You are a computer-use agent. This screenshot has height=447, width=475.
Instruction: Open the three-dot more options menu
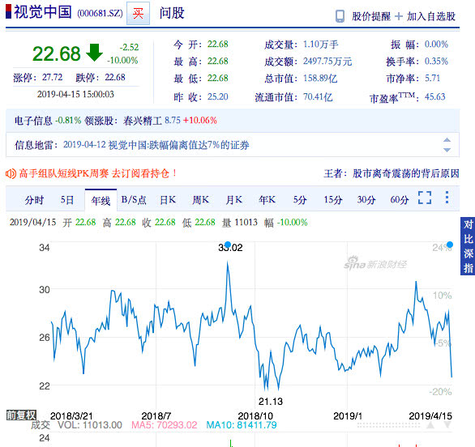447,197
